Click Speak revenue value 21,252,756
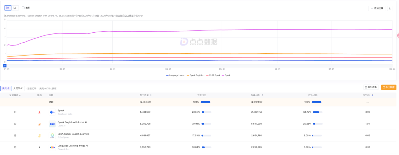This screenshot has height=155, width=399. click(256, 112)
